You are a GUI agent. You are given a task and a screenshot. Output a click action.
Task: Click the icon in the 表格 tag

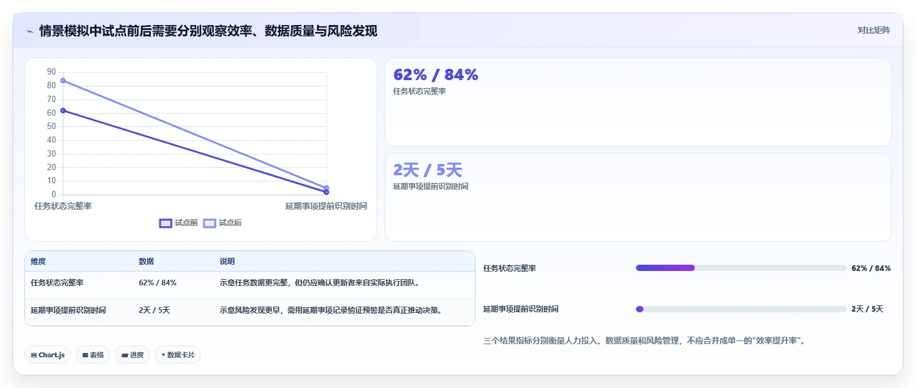pos(85,355)
